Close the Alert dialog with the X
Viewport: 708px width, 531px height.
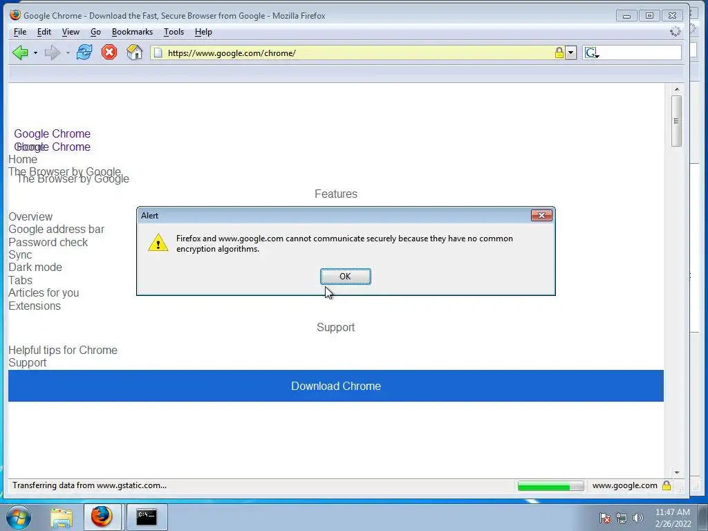click(x=541, y=216)
